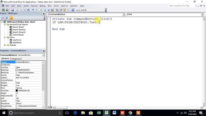The height and width of the screenshot is (116, 206).
Task: Open Google Chrome from the taskbar
Action: [130, 113]
